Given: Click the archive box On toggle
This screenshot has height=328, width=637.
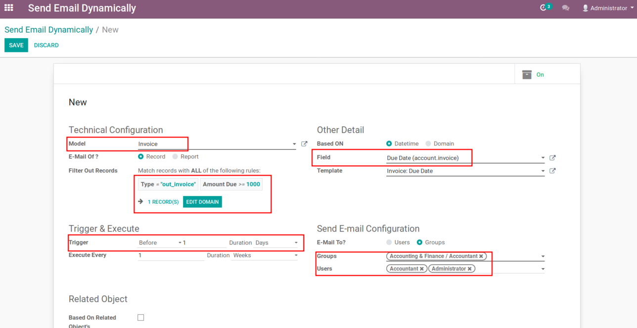Looking at the screenshot, I should [x=533, y=75].
